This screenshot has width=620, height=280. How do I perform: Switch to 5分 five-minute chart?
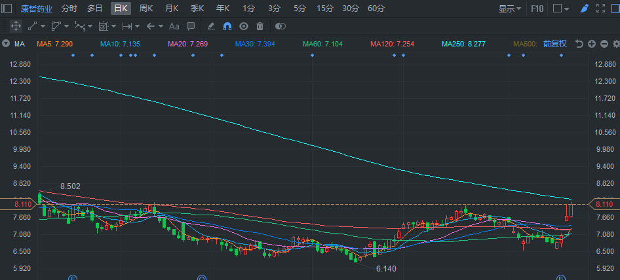click(300, 9)
